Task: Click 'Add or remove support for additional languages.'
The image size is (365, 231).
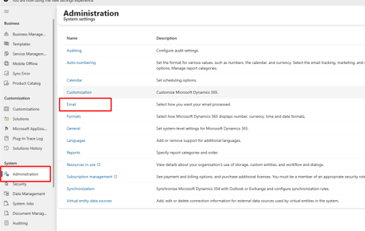Action: click(x=198, y=141)
